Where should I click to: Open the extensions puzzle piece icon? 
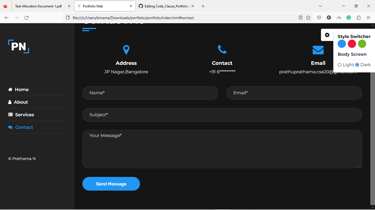[x=359, y=18]
